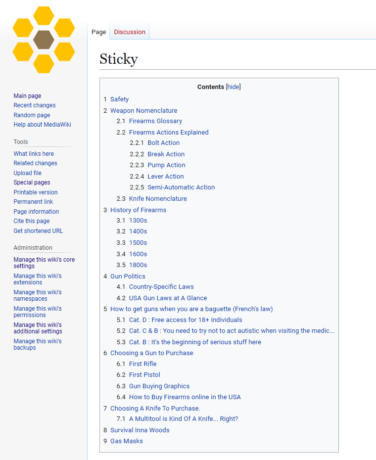Click Get shortened URL
The width and height of the screenshot is (376, 460).
(x=38, y=231)
